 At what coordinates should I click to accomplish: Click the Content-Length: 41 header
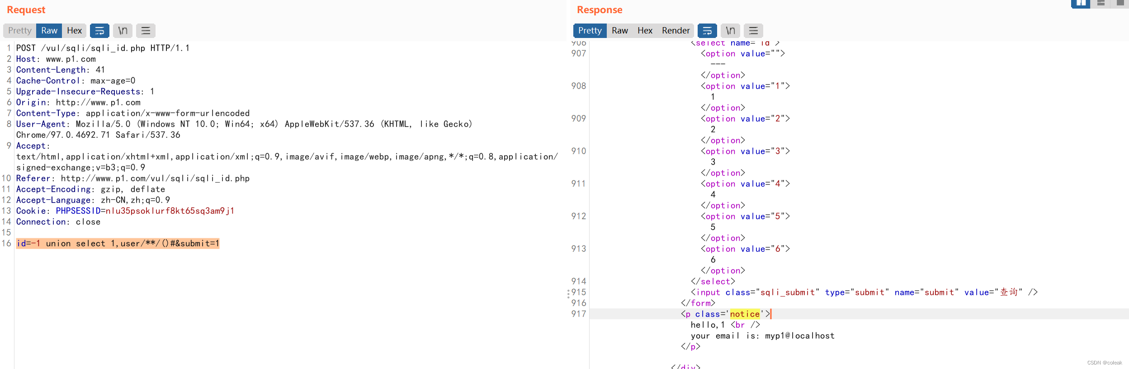(x=61, y=70)
